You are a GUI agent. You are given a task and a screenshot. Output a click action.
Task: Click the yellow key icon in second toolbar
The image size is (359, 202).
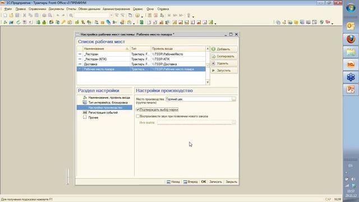(63, 22)
